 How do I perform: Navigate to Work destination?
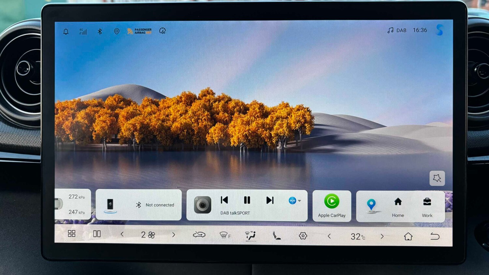(427, 207)
